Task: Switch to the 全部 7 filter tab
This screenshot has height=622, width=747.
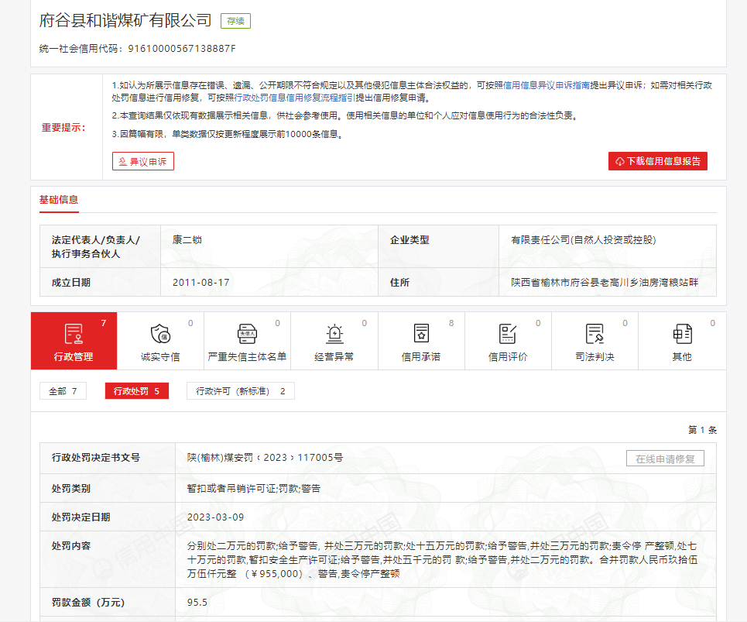Action: [63, 391]
